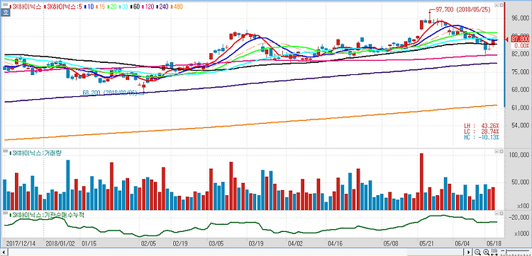Click the 05/21 date label
The width and height of the screenshot is (532, 256).
pos(427,243)
